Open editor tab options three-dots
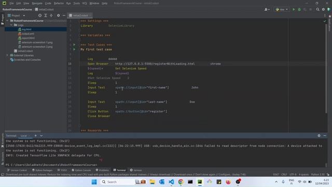 tap(325, 16)
